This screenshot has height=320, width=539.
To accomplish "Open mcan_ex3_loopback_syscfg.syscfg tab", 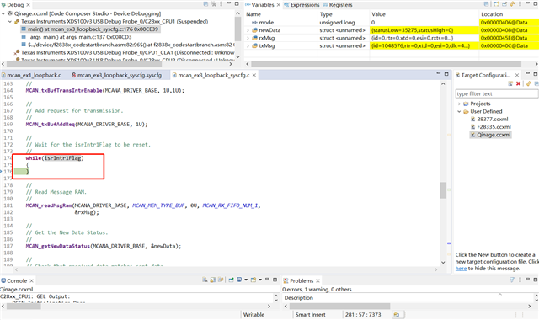I will coord(116,75).
